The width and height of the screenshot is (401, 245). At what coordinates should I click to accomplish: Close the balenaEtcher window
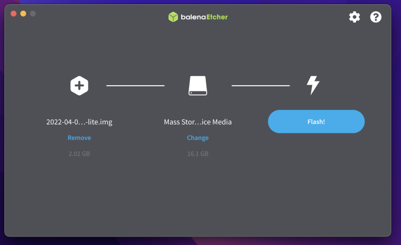click(x=13, y=13)
